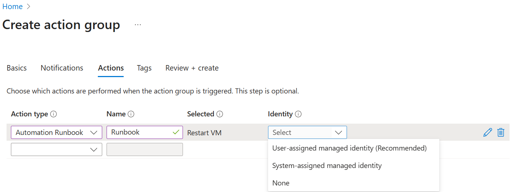This screenshot has width=511, height=192.
Task: Delete the Runbook action with trash icon
Action: point(501,132)
